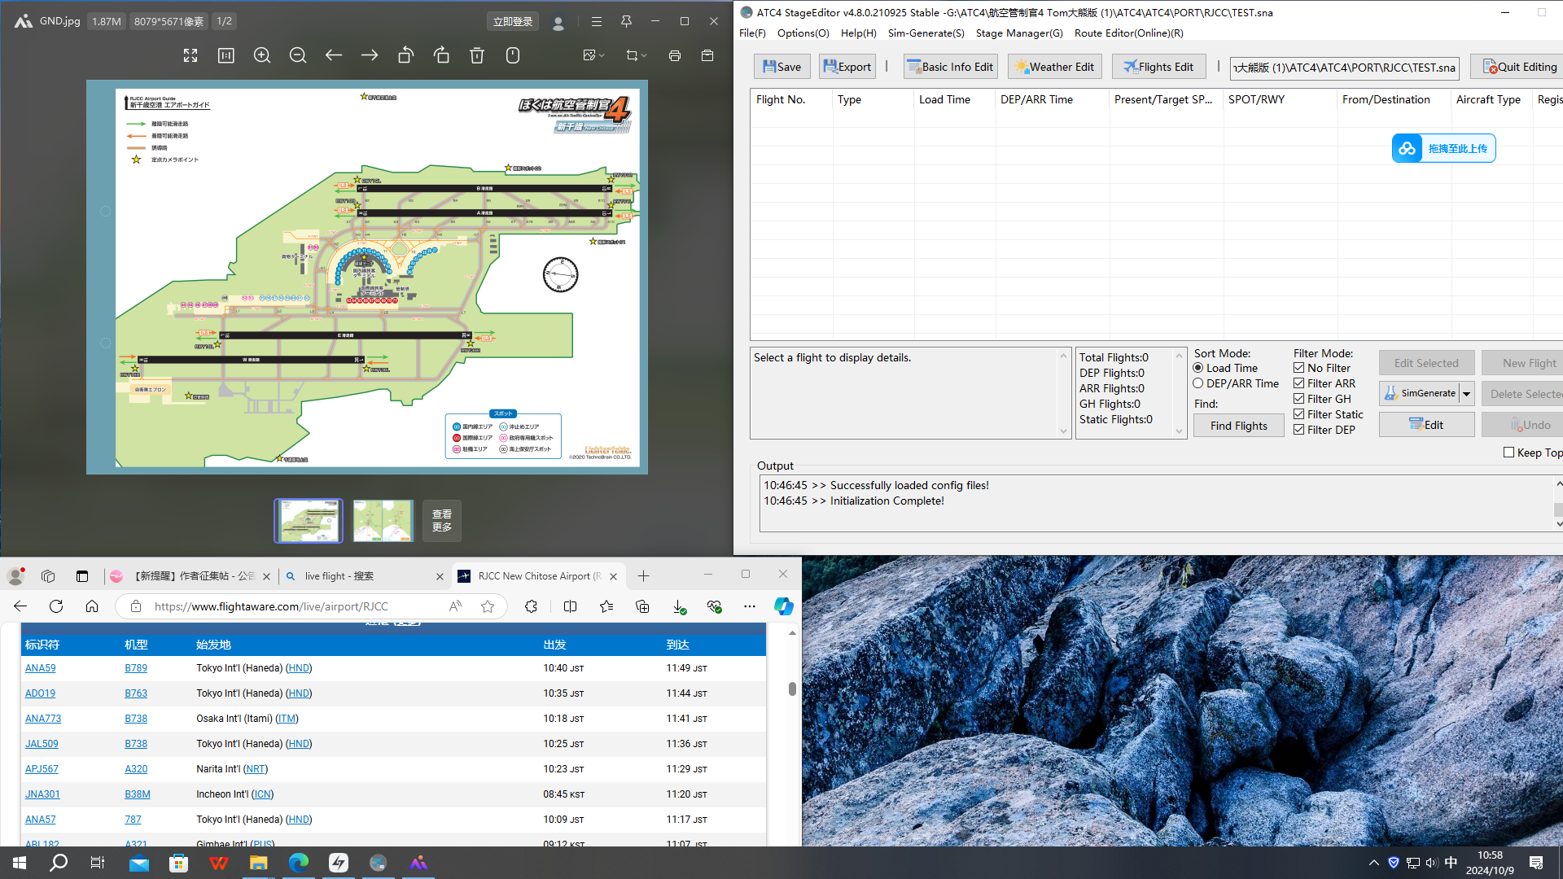The image size is (1563, 879).
Task: Open image viewer hamburger menu
Action: tap(597, 21)
